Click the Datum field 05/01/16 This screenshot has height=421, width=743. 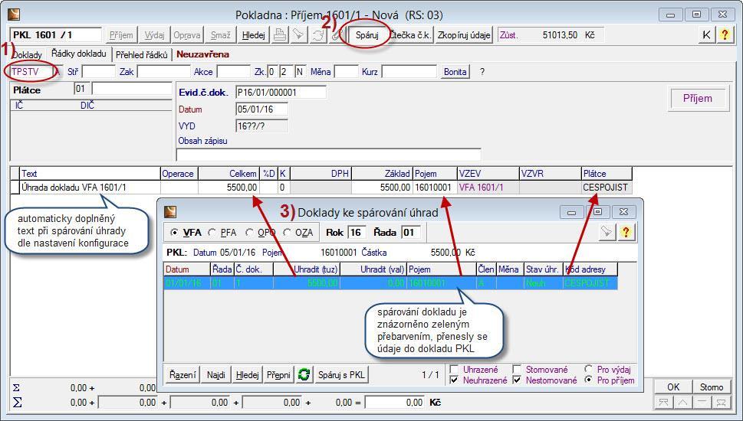pos(261,109)
